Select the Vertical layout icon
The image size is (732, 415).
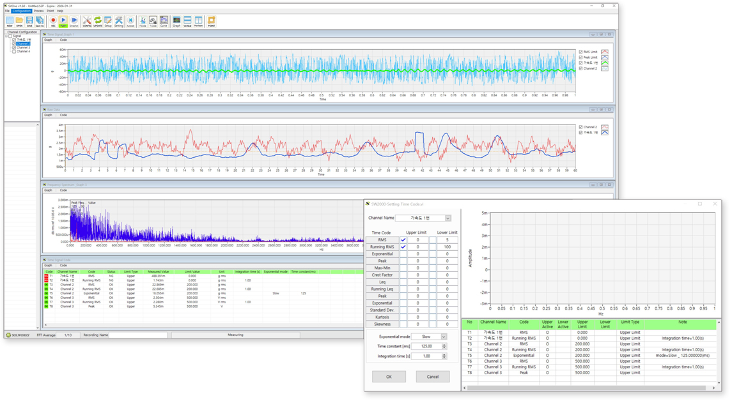pyautogui.click(x=187, y=21)
